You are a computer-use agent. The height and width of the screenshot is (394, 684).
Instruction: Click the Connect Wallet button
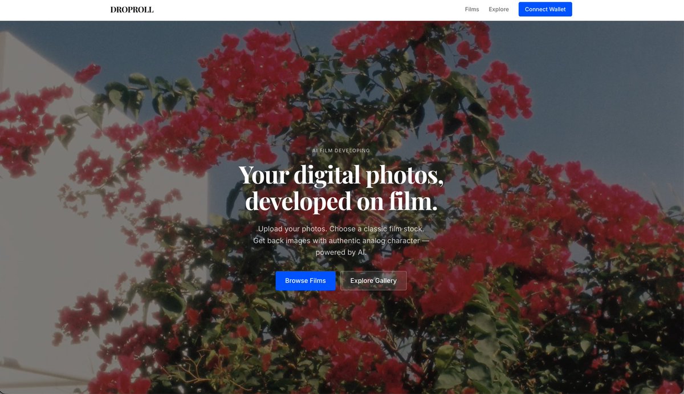545,9
